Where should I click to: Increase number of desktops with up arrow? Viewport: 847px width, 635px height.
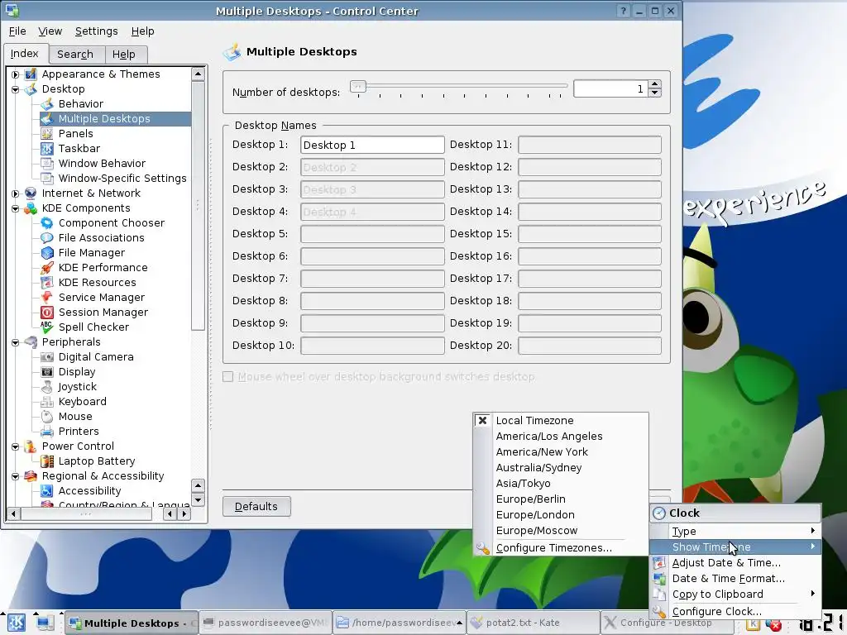655,84
